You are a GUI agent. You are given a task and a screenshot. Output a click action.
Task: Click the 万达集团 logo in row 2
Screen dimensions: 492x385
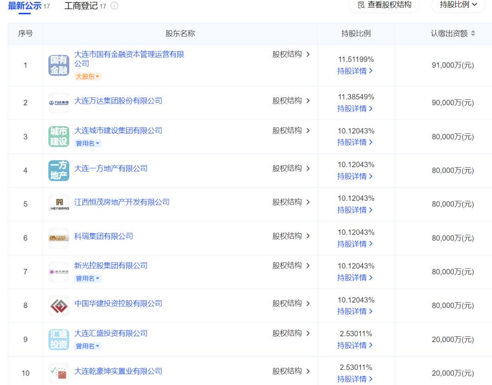pos(59,103)
